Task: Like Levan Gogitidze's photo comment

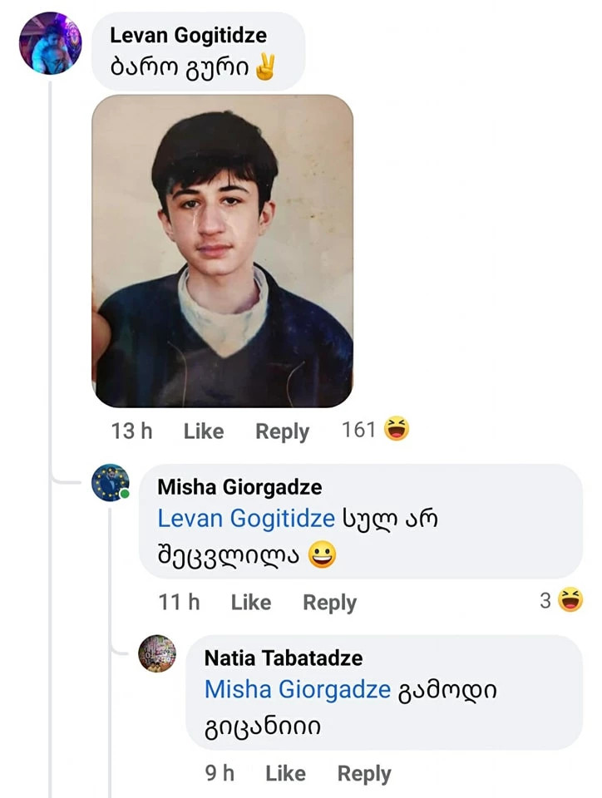Action: [204, 431]
